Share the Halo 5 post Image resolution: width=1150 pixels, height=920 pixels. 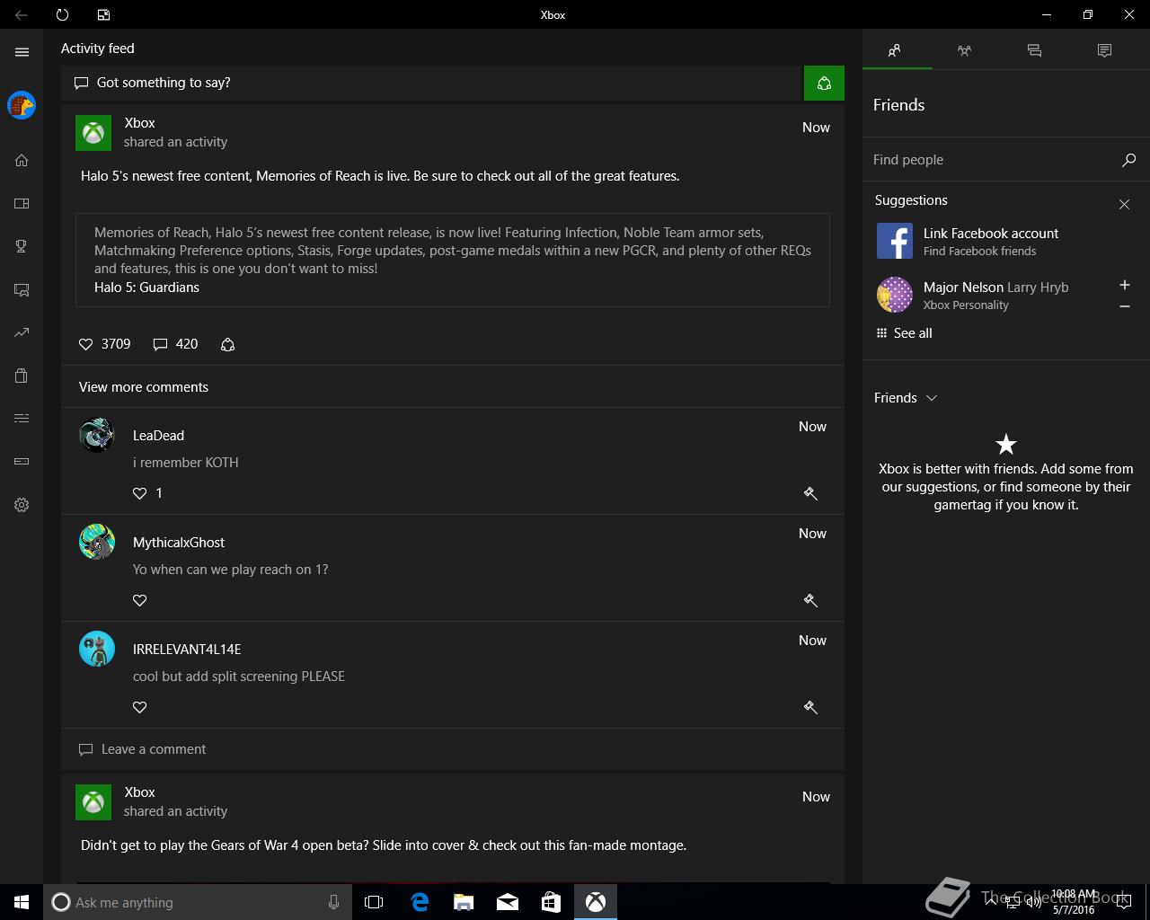(227, 344)
